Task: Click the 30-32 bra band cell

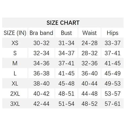Action: [41, 43]
